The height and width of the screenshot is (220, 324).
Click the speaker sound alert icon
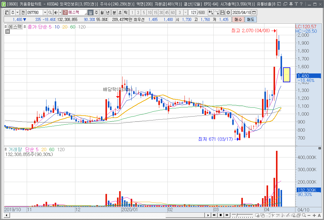pyautogui.click(x=56, y=12)
